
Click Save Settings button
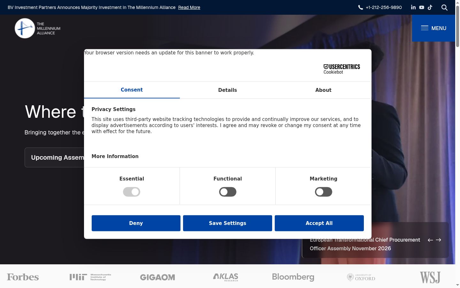(227, 223)
